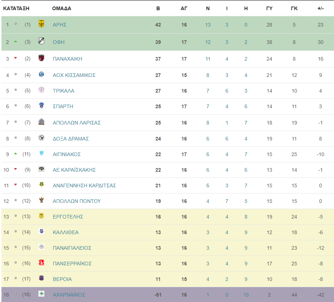Image resolution: width=334 pixels, height=302 pixels.
Task: Click the ΟΦΗ team logo
Action: [x=41, y=41]
